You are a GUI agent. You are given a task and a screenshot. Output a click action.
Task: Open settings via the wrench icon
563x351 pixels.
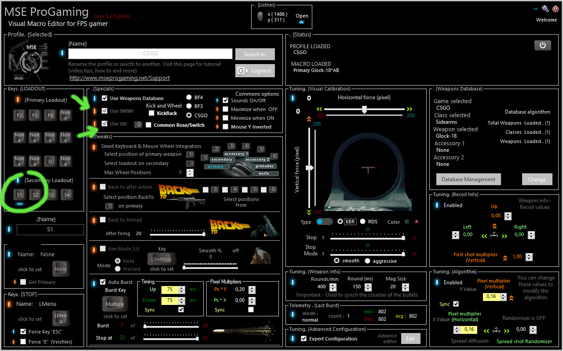(545, 9)
